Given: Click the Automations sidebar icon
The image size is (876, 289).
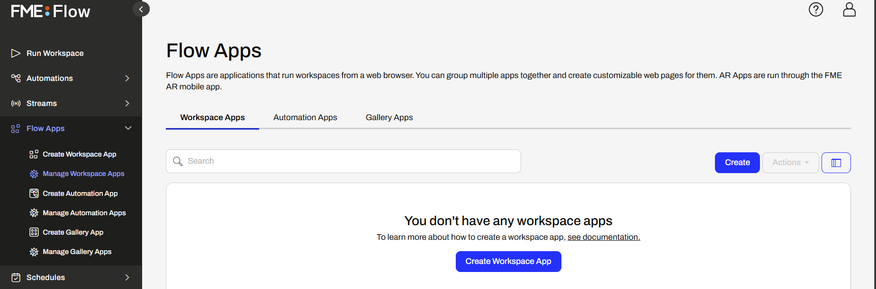Looking at the screenshot, I should [x=16, y=78].
